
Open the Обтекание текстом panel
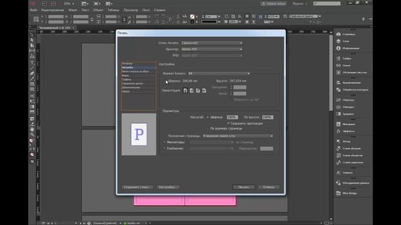352,72
